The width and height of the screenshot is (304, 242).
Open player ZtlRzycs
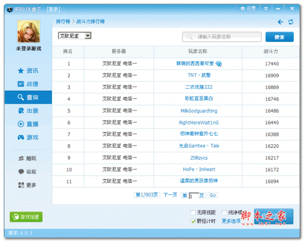tap(199, 158)
